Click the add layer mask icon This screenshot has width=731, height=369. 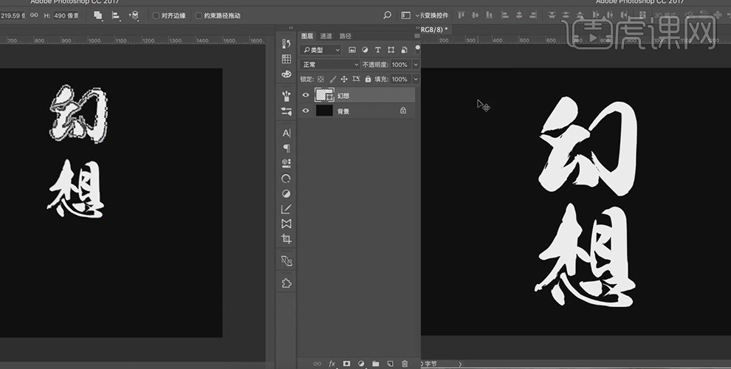346,363
